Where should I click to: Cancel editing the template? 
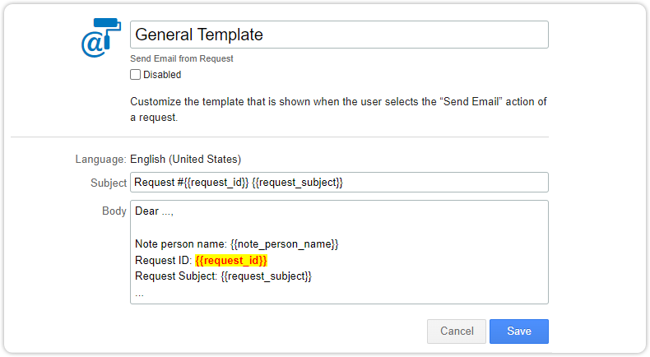click(457, 331)
